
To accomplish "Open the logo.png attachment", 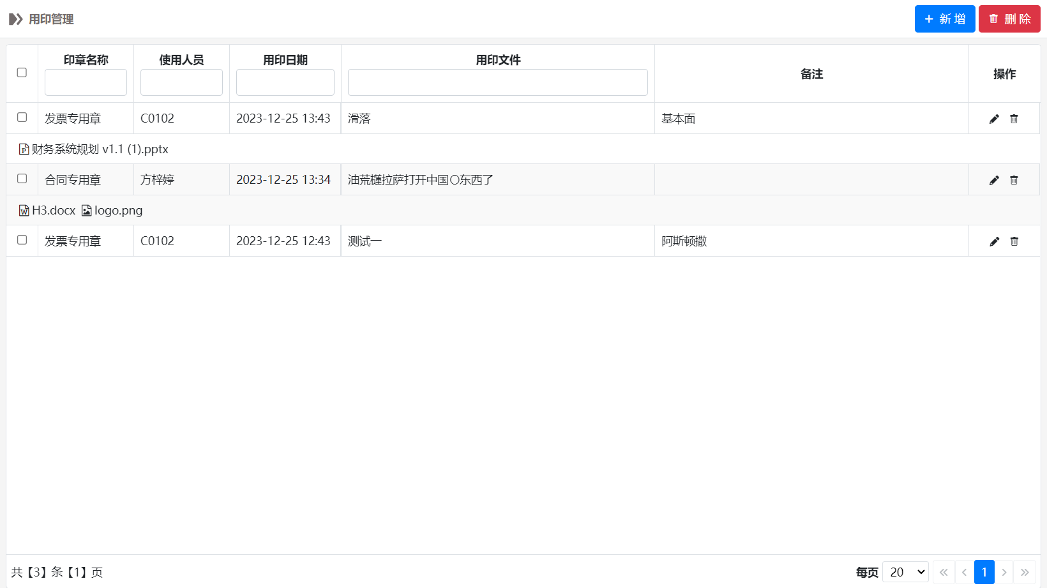I will (x=118, y=211).
